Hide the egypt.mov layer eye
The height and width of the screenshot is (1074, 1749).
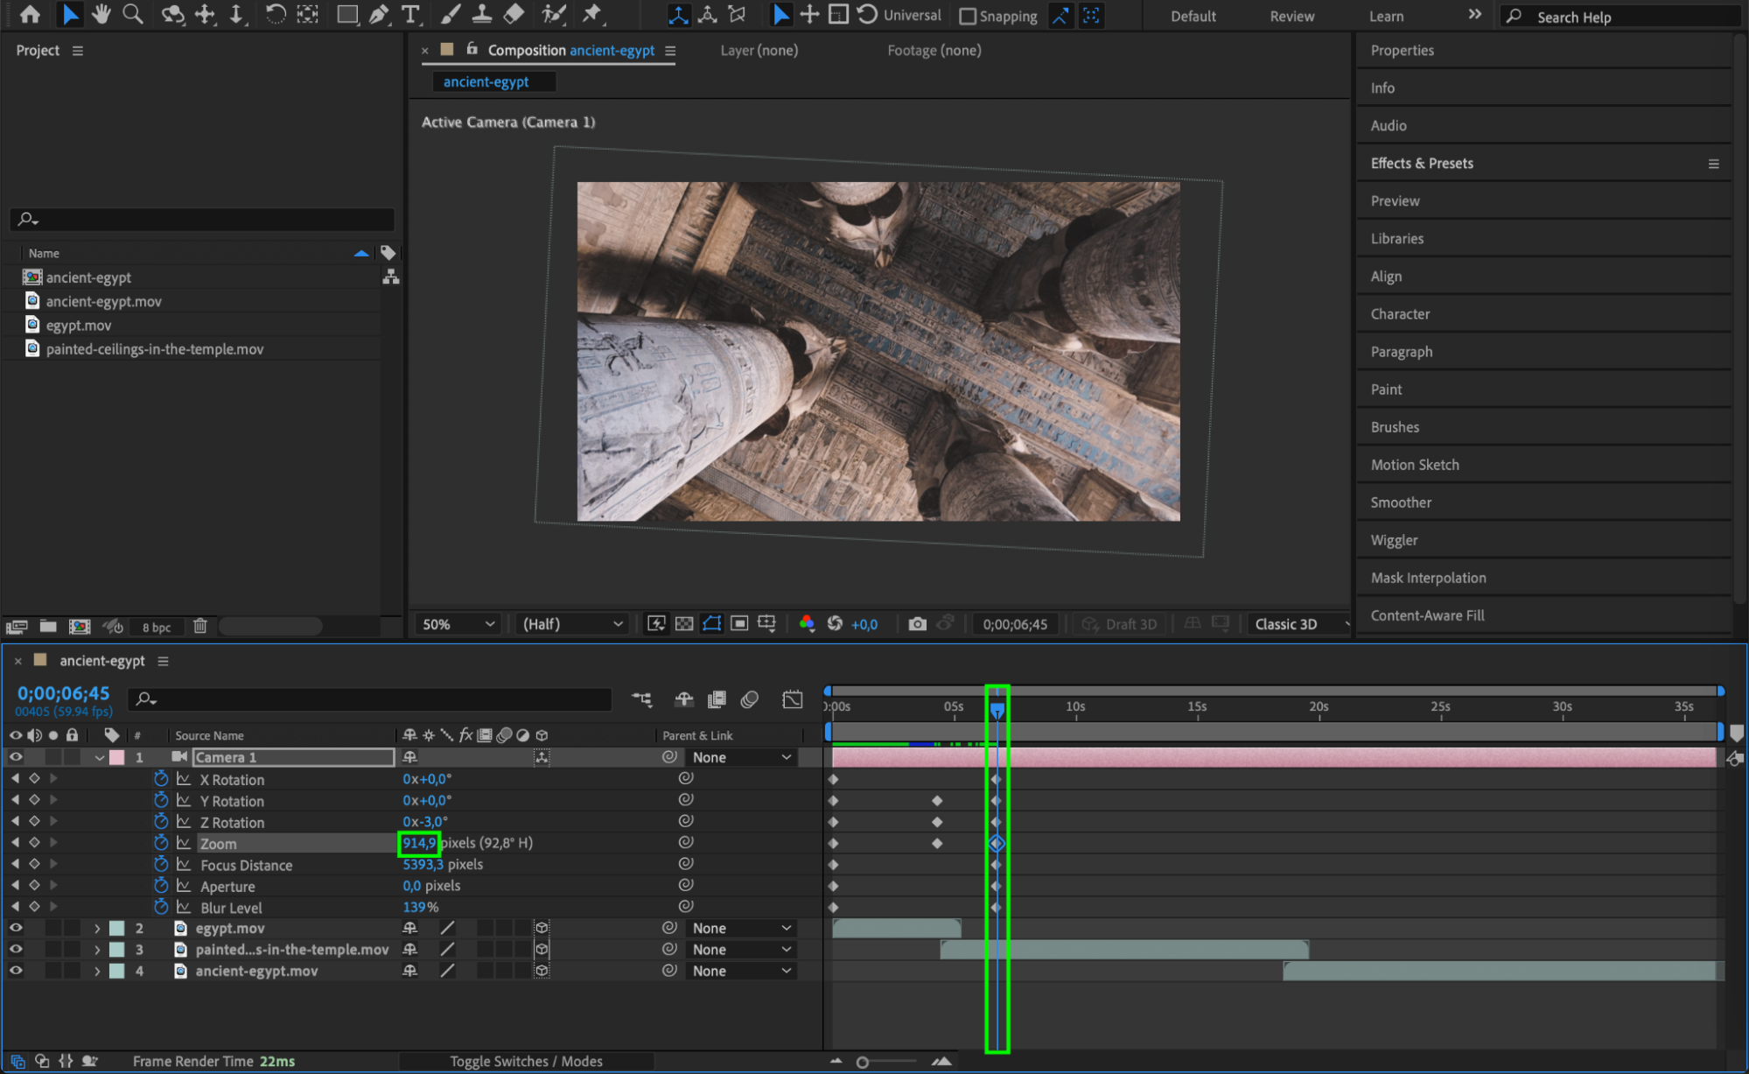point(16,928)
